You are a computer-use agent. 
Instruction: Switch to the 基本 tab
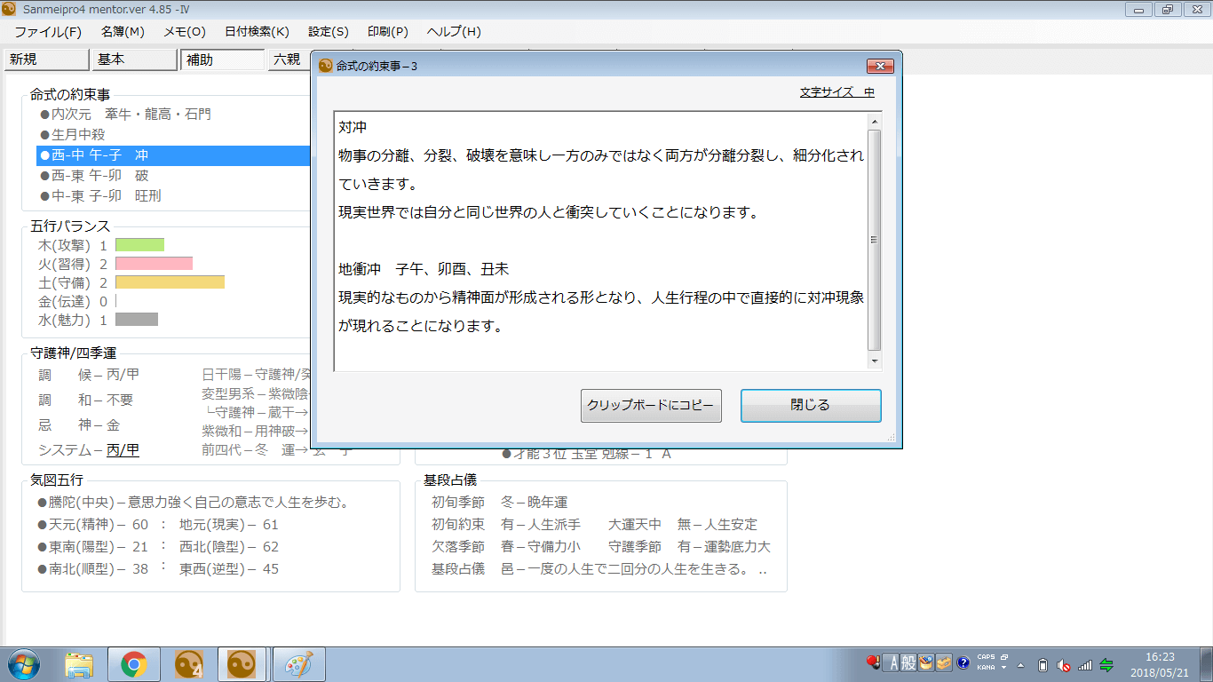(x=133, y=59)
